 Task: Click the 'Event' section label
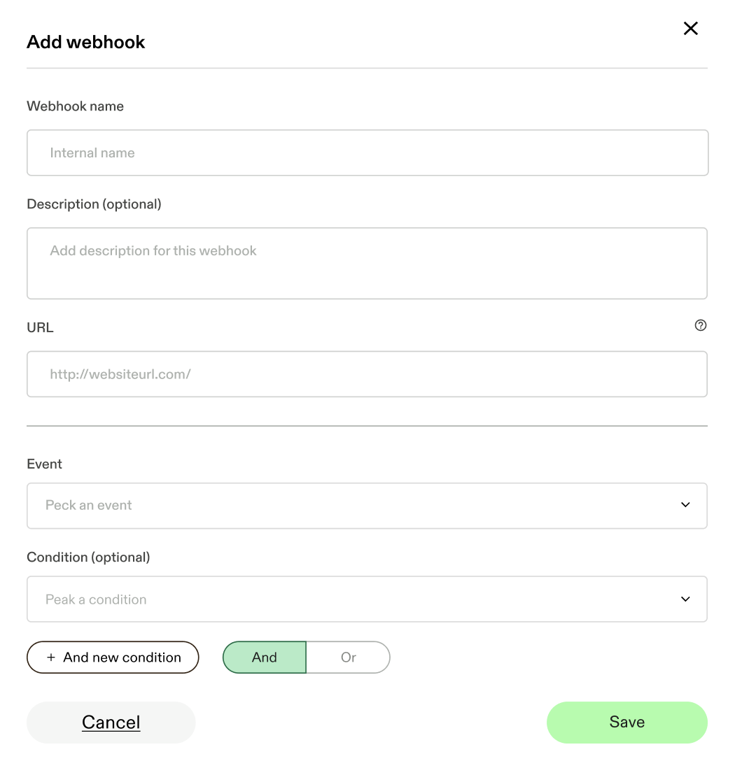[x=45, y=464]
